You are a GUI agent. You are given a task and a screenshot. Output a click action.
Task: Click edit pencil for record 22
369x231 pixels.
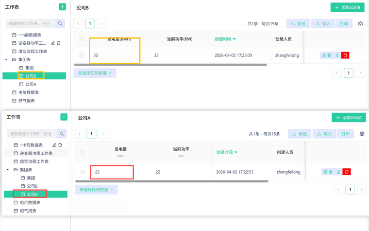pos(338,172)
